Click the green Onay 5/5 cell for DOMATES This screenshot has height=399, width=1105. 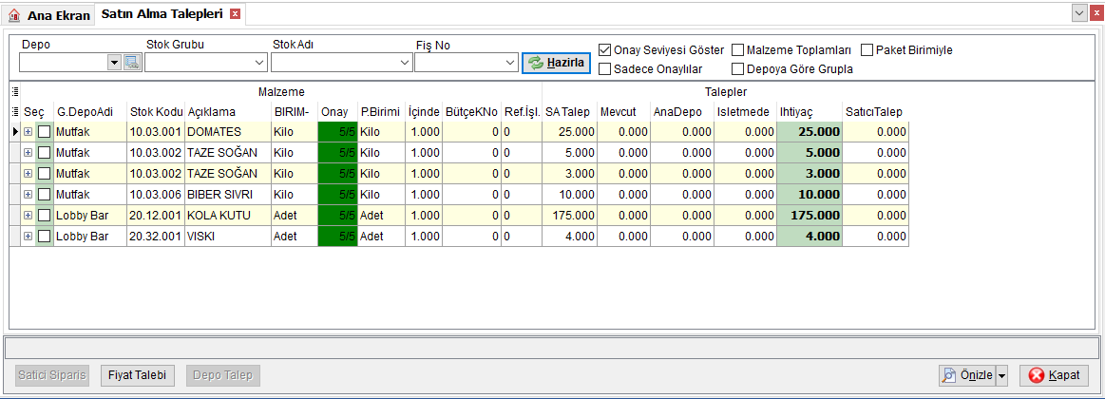[x=337, y=132]
